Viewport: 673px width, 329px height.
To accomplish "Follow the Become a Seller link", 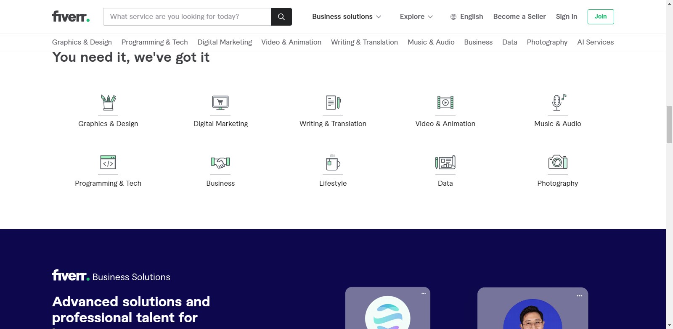I will pos(519,17).
